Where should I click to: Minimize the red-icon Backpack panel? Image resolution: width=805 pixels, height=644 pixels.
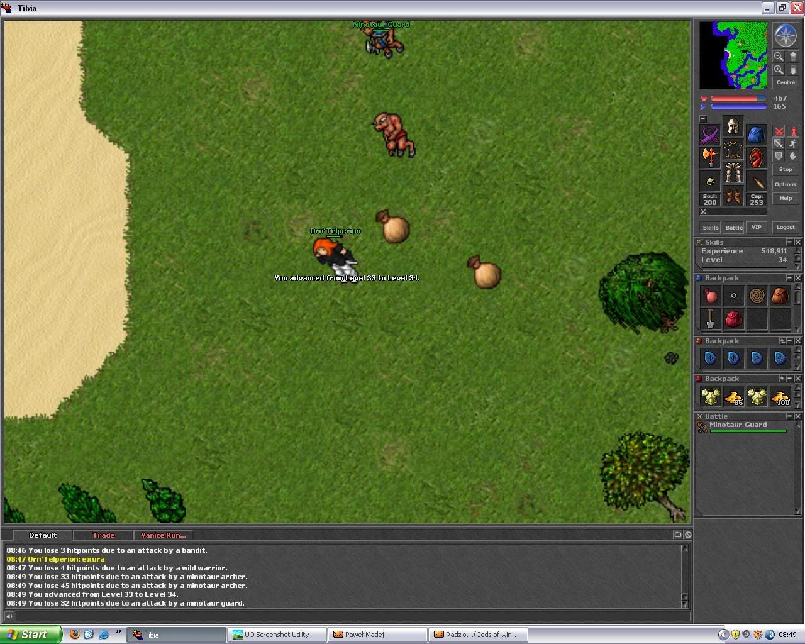pos(789,379)
